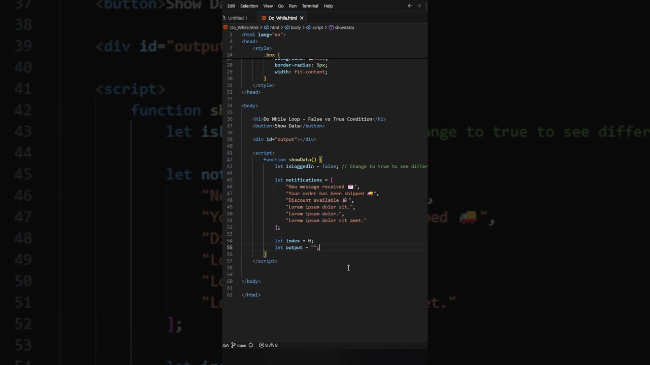The width and height of the screenshot is (650, 365).
Task: Open the Go menu
Action: pos(280,6)
